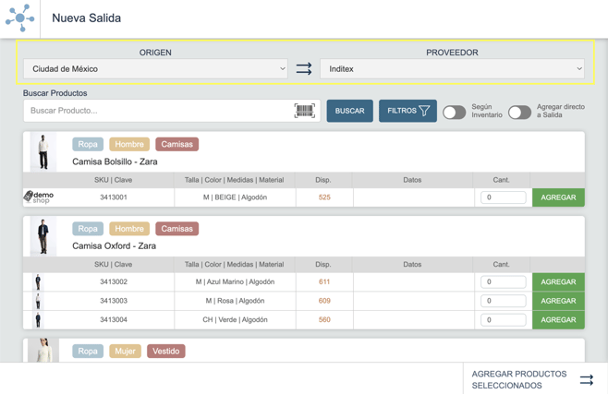Click variant thumbnail for SKU 3413003

point(38,301)
